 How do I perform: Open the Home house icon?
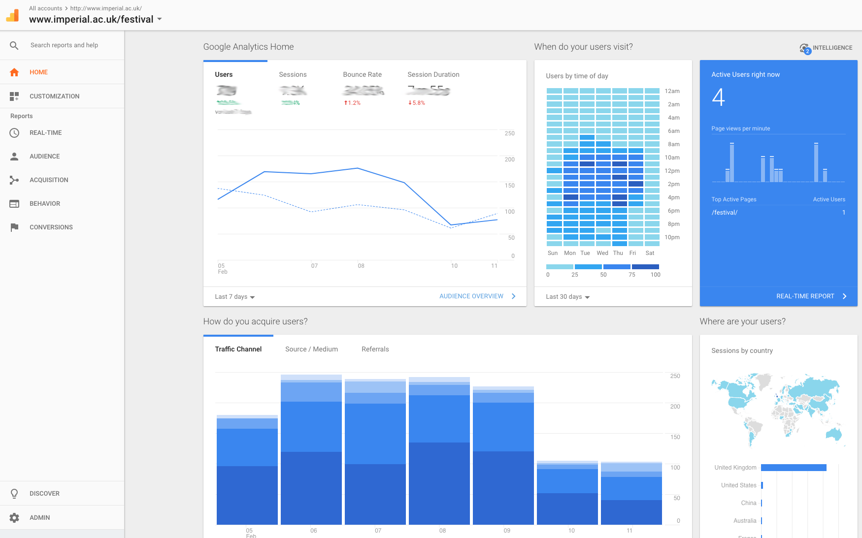point(14,72)
